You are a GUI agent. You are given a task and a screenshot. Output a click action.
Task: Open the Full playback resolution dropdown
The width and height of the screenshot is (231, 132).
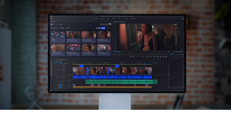[x=170, y=52]
